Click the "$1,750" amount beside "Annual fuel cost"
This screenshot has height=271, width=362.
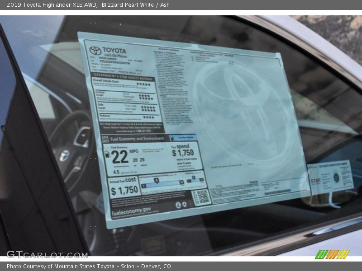point(124,191)
